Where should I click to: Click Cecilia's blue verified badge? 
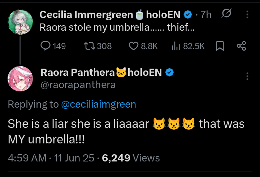pyautogui.click(x=187, y=15)
